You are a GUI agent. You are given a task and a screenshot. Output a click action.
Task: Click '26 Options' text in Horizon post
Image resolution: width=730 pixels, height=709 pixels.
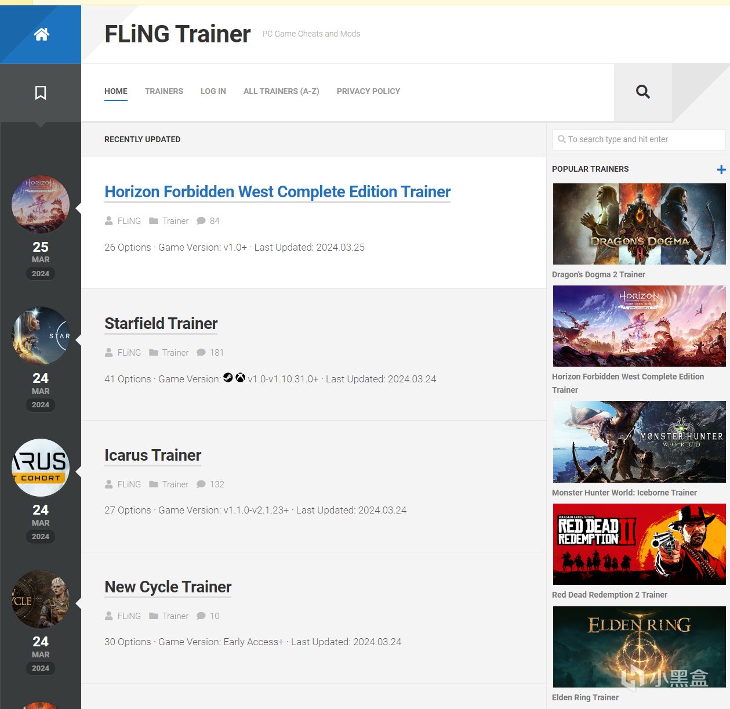tap(128, 247)
